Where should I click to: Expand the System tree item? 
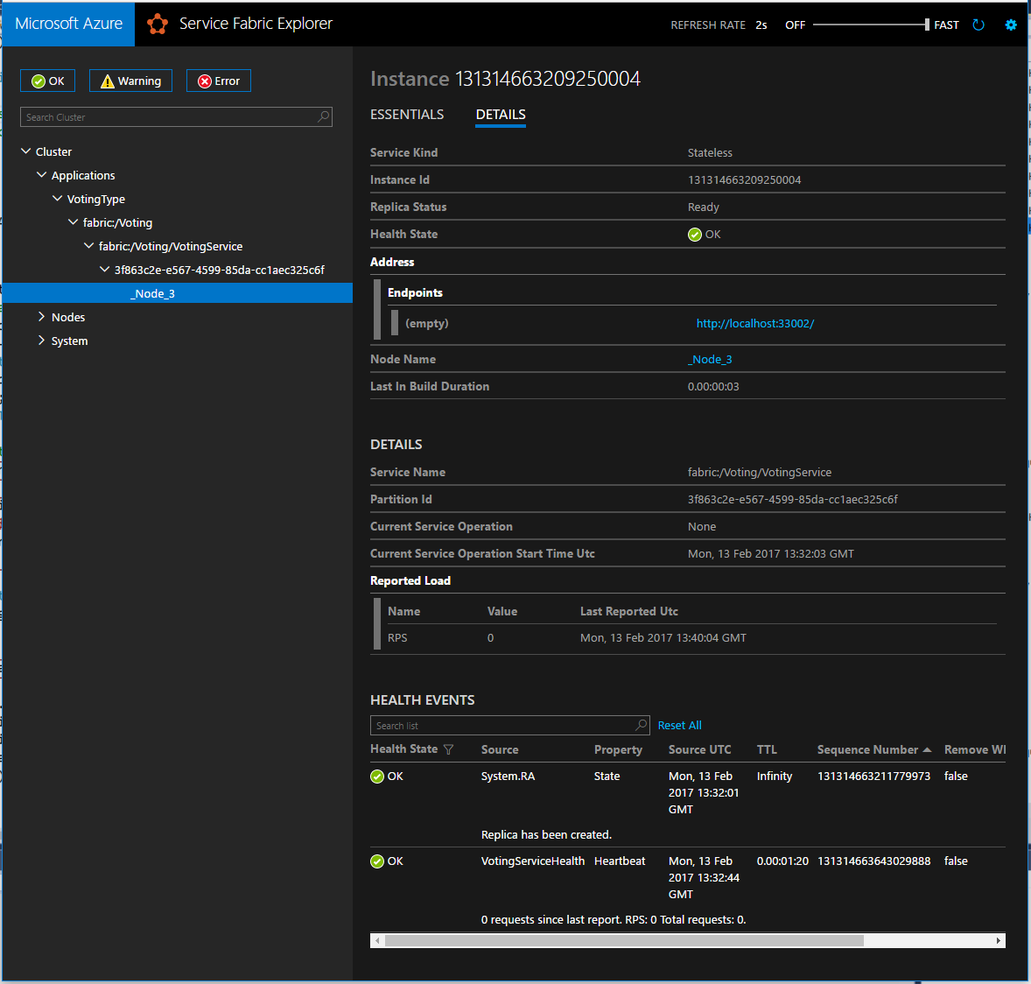(41, 341)
